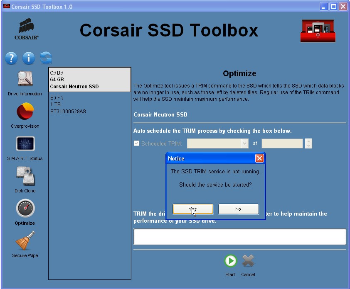
Task: Select the ST31000528AS 1 TB drive
Action: 90,104
